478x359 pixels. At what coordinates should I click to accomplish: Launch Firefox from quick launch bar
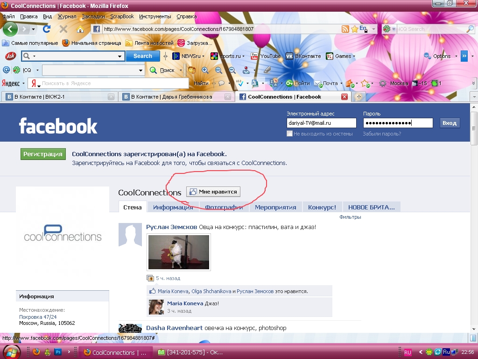36,352
